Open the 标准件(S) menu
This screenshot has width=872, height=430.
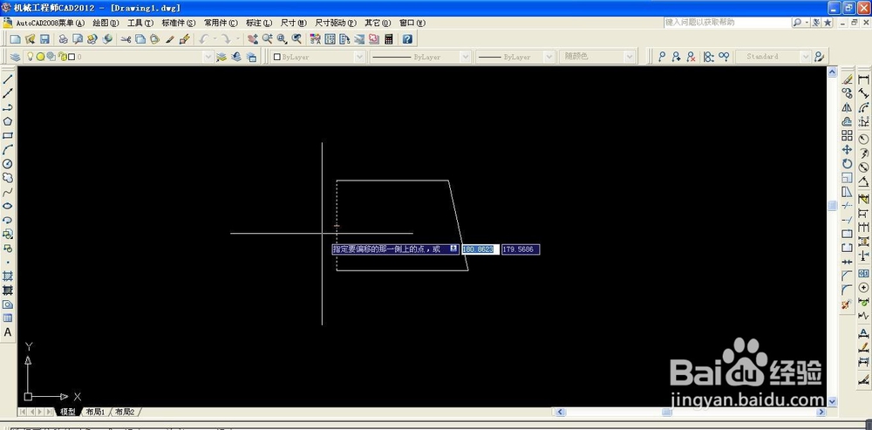tap(179, 23)
